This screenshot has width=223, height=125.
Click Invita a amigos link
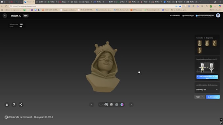pos(188,16)
